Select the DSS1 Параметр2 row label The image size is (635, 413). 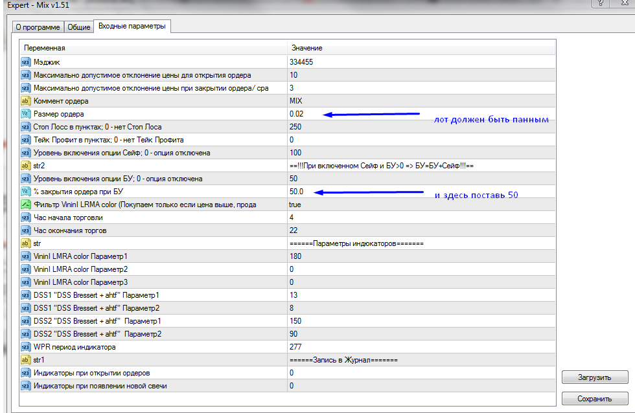pos(97,308)
